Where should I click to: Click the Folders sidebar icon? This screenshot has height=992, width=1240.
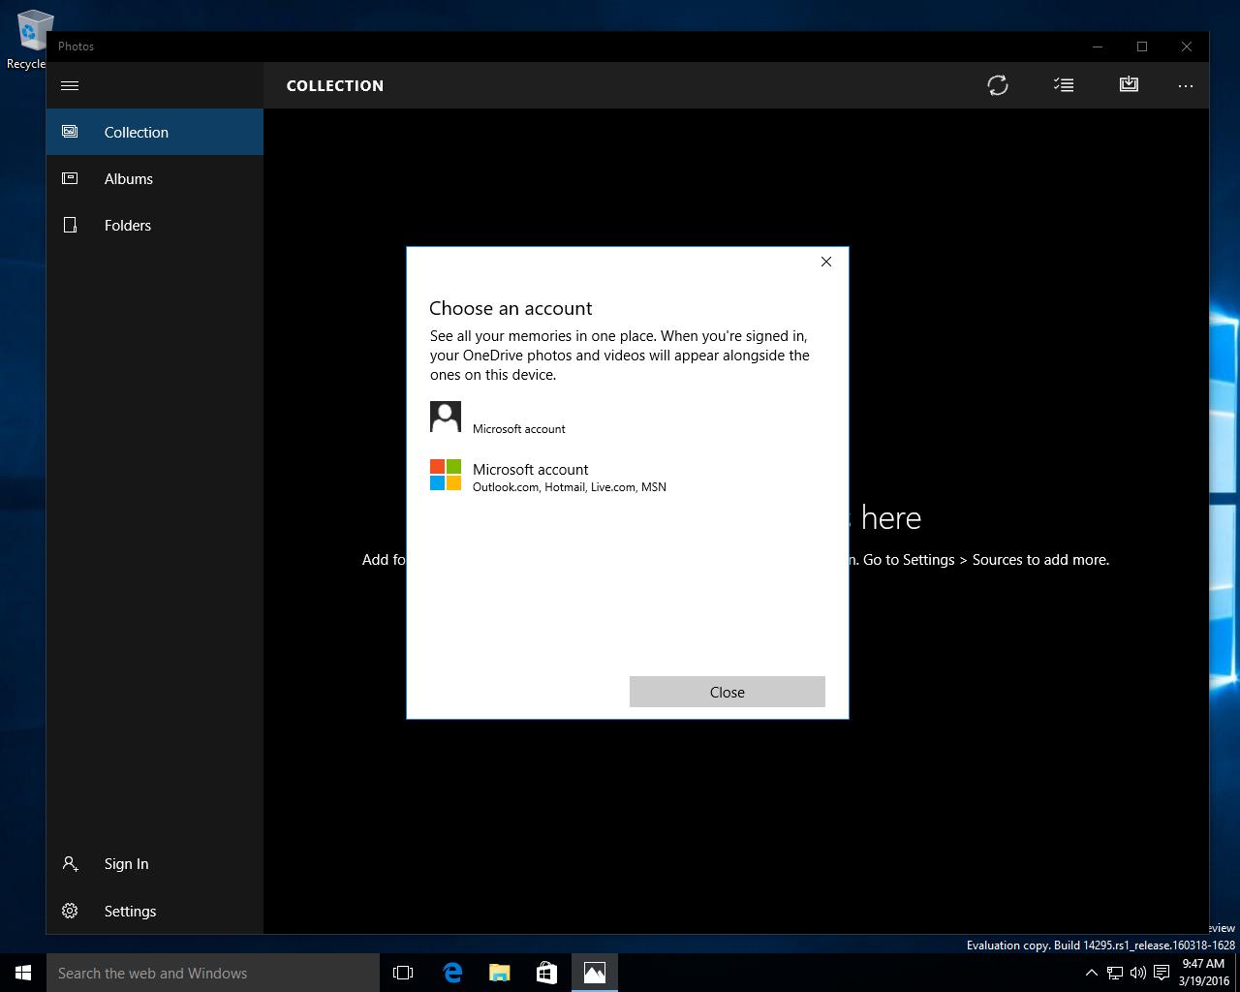click(x=70, y=225)
